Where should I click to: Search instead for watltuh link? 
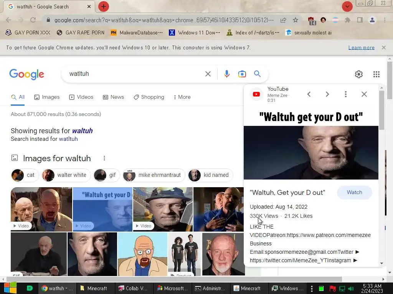pos(68,139)
